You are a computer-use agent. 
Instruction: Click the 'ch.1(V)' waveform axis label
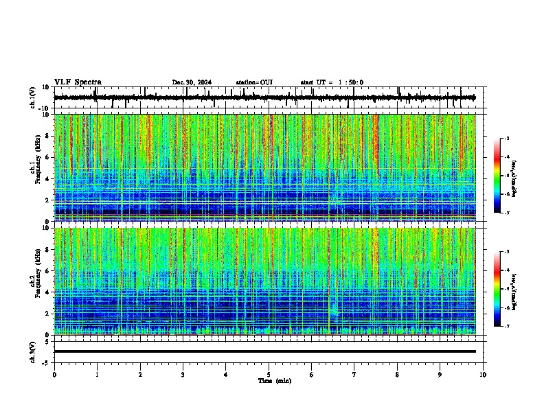pyautogui.click(x=33, y=97)
